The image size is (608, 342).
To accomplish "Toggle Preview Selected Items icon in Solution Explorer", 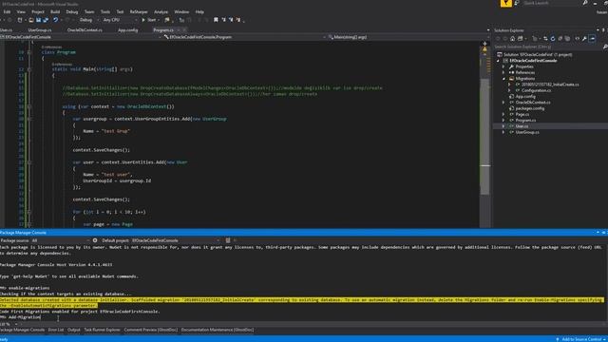I will [x=592, y=38].
